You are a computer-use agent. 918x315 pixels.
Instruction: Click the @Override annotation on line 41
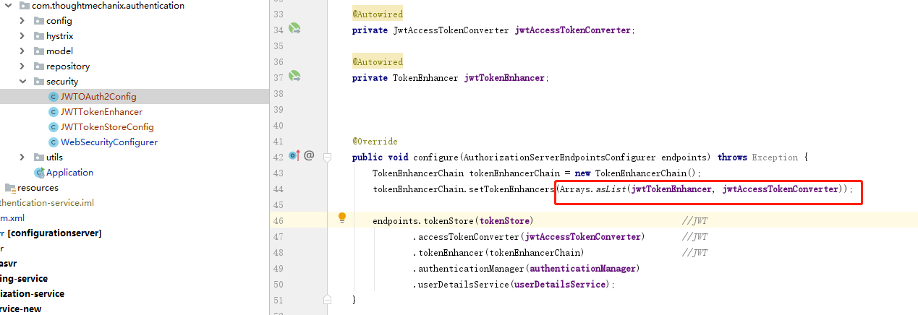pyautogui.click(x=375, y=142)
